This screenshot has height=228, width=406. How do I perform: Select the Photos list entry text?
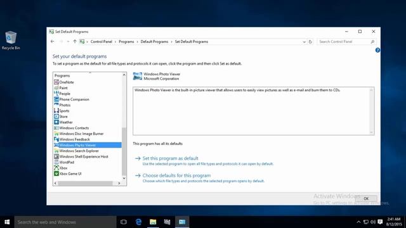pyautogui.click(x=65, y=105)
